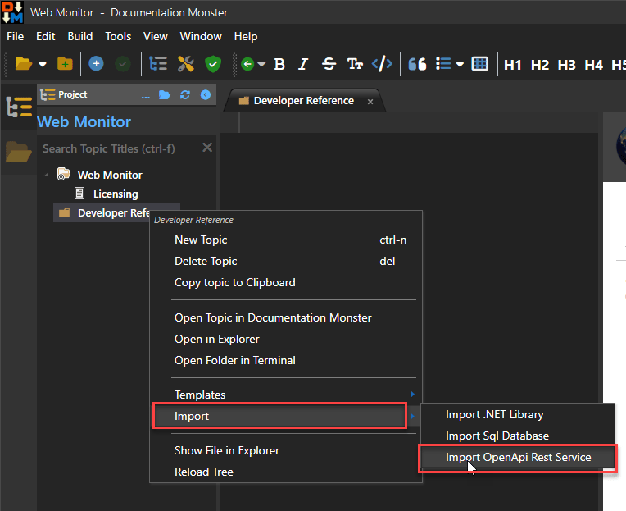Open the Build menu
This screenshot has height=511, width=626.
[x=79, y=36]
